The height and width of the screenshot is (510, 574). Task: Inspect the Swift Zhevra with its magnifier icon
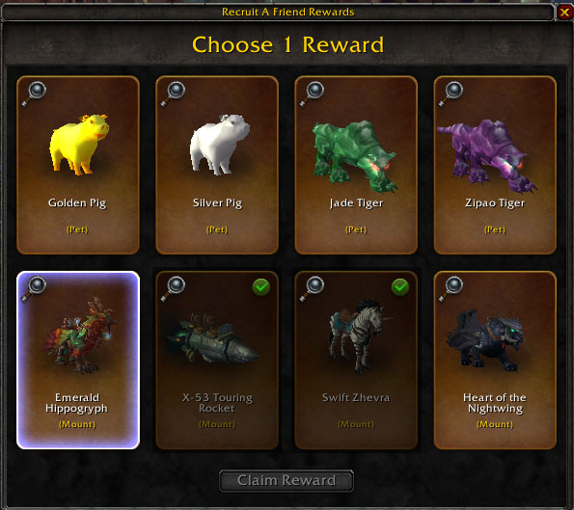(x=313, y=288)
